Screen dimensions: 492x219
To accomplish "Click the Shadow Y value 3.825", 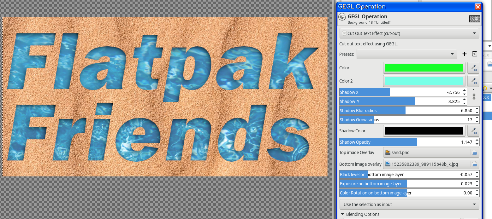I will coord(454,101).
